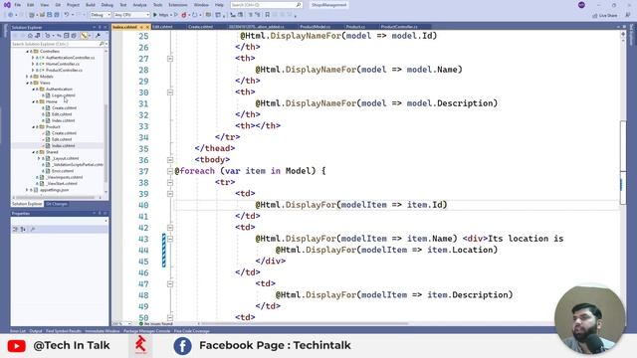Collapse the td block at line 47
Viewport: 637px width, 358px height.
point(170,284)
